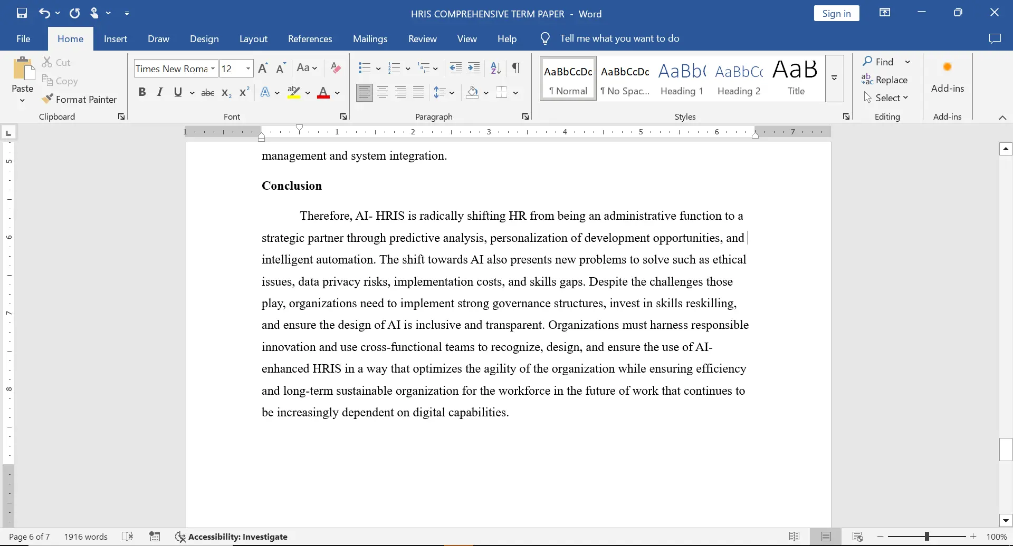Sort the selected text alphabetically
1013x546 pixels.
point(495,68)
